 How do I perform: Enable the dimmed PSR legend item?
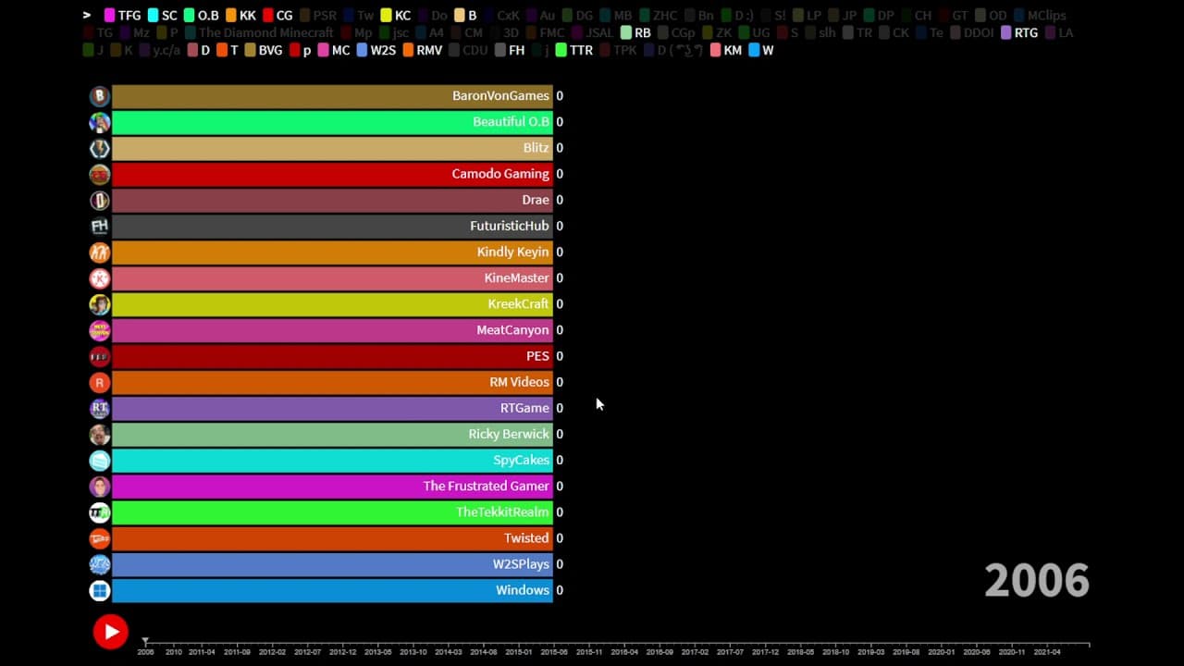(x=317, y=16)
